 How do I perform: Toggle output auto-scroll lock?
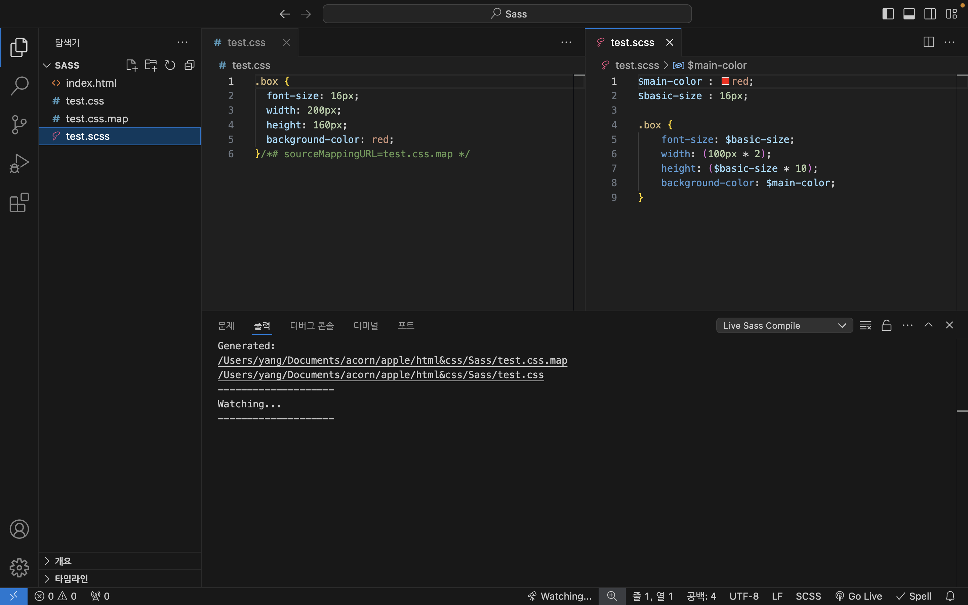coord(886,325)
